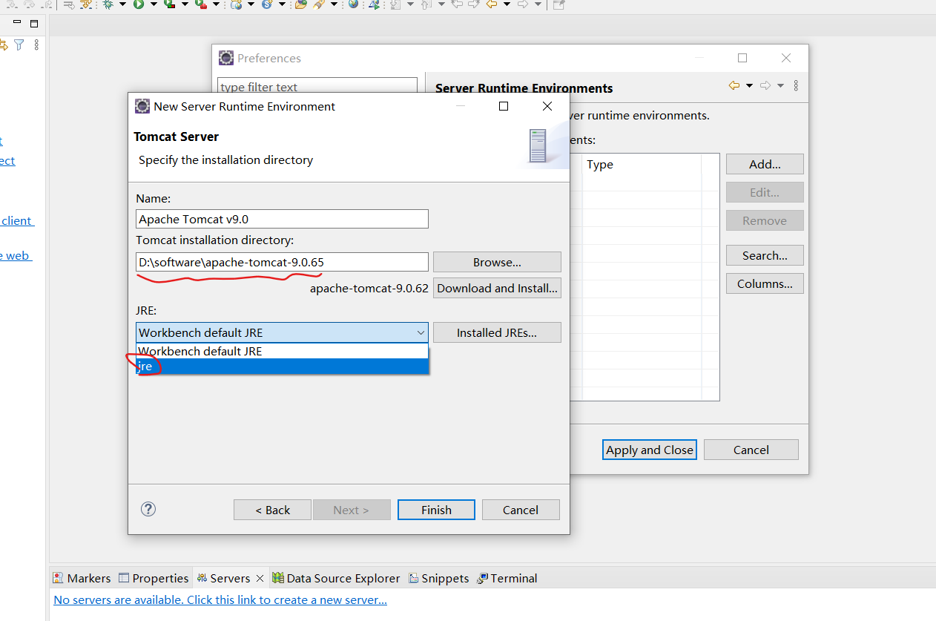The image size is (936, 621).
Task: Click the Debug bug icon in the toolbar
Action: tap(108, 4)
